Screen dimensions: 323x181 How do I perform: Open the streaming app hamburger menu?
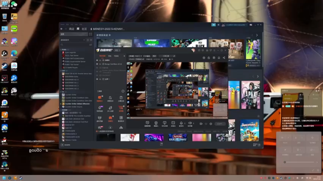[x=214, y=50]
